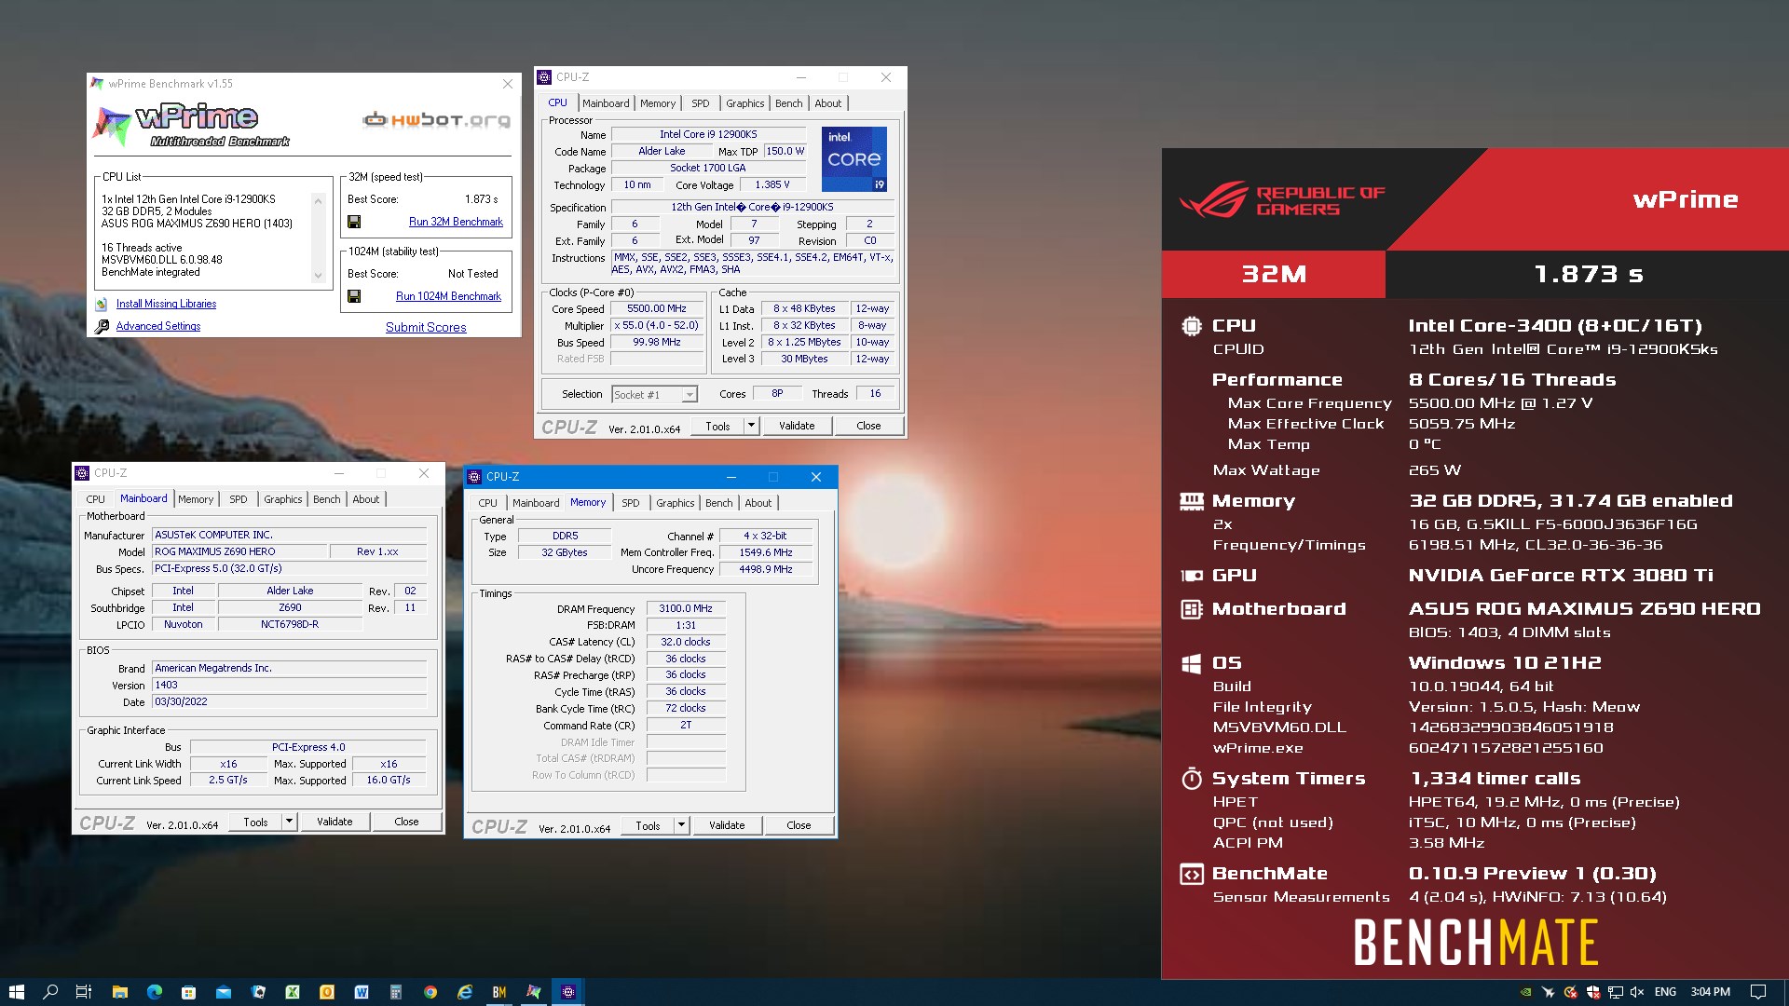Select CPU tab in Memory CPU-Z window
This screenshot has width=1789, height=1006.
click(487, 503)
